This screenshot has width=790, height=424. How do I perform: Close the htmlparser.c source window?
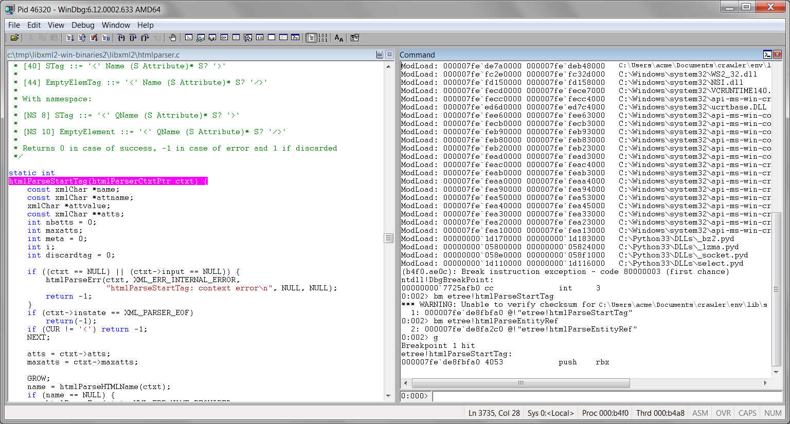[x=389, y=54]
